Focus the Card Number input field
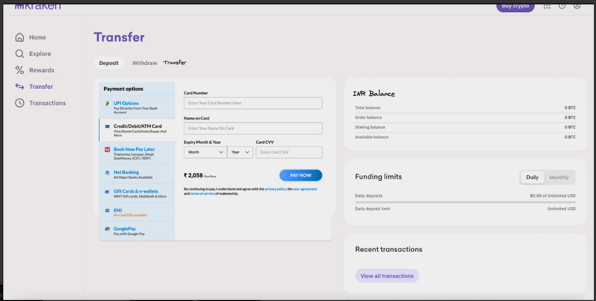Viewport: 596px width, 301px height. click(253, 103)
